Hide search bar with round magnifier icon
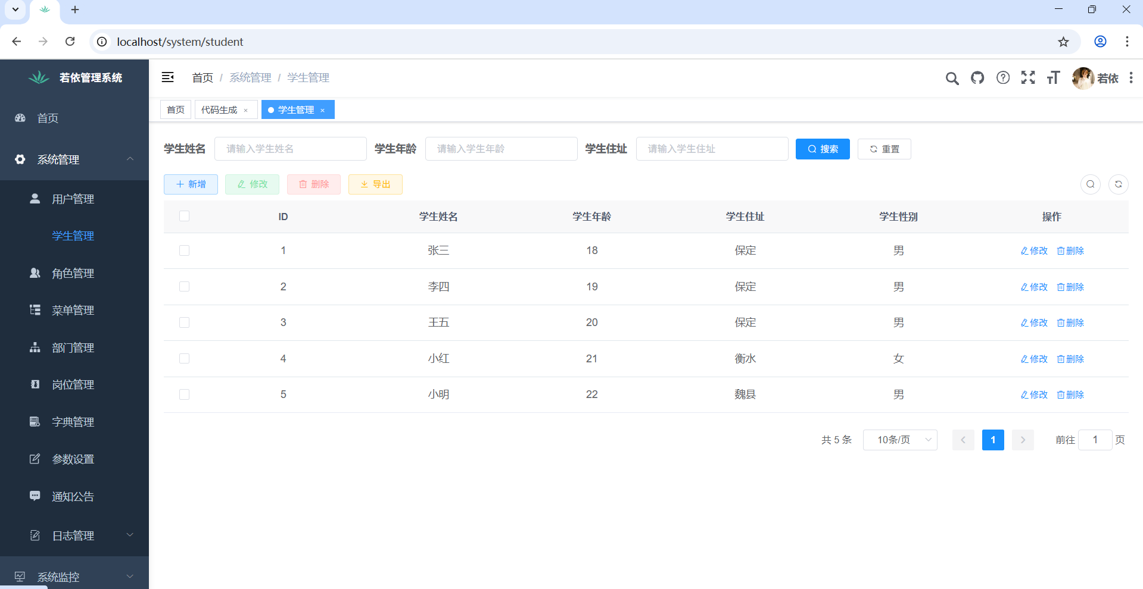This screenshot has height=589, width=1143. (x=1091, y=184)
